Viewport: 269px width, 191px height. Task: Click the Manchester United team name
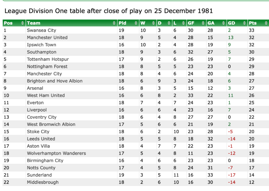[x=47, y=38]
